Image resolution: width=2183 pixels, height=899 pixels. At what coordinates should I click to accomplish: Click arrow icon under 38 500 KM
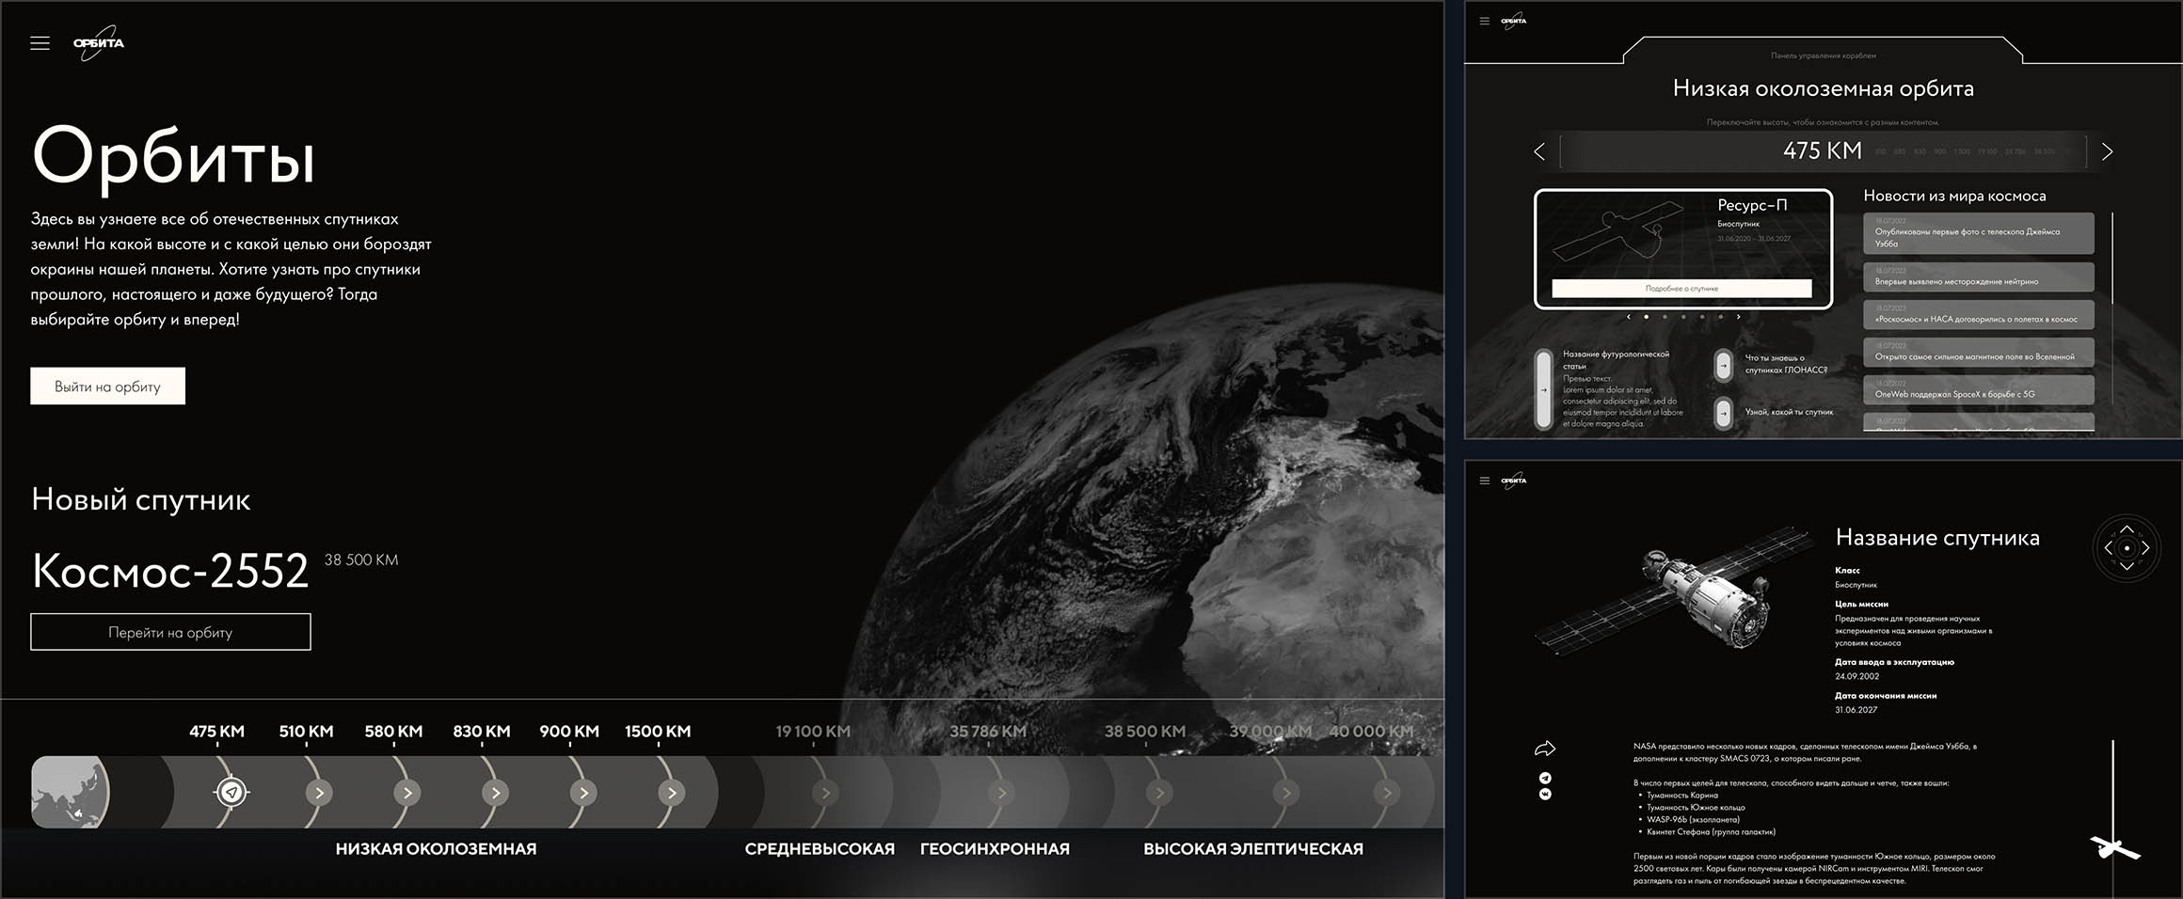pyautogui.click(x=1159, y=793)
